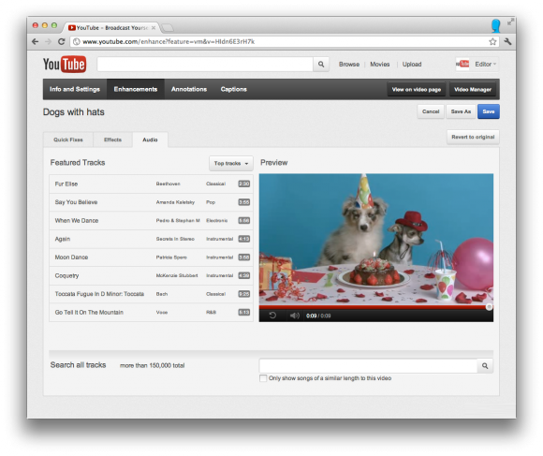Switch to the Effects tab
543x456 pixels.
pos(112,140)
